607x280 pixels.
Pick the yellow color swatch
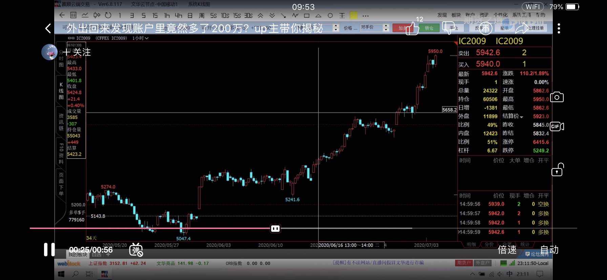(x=353, y=16)
